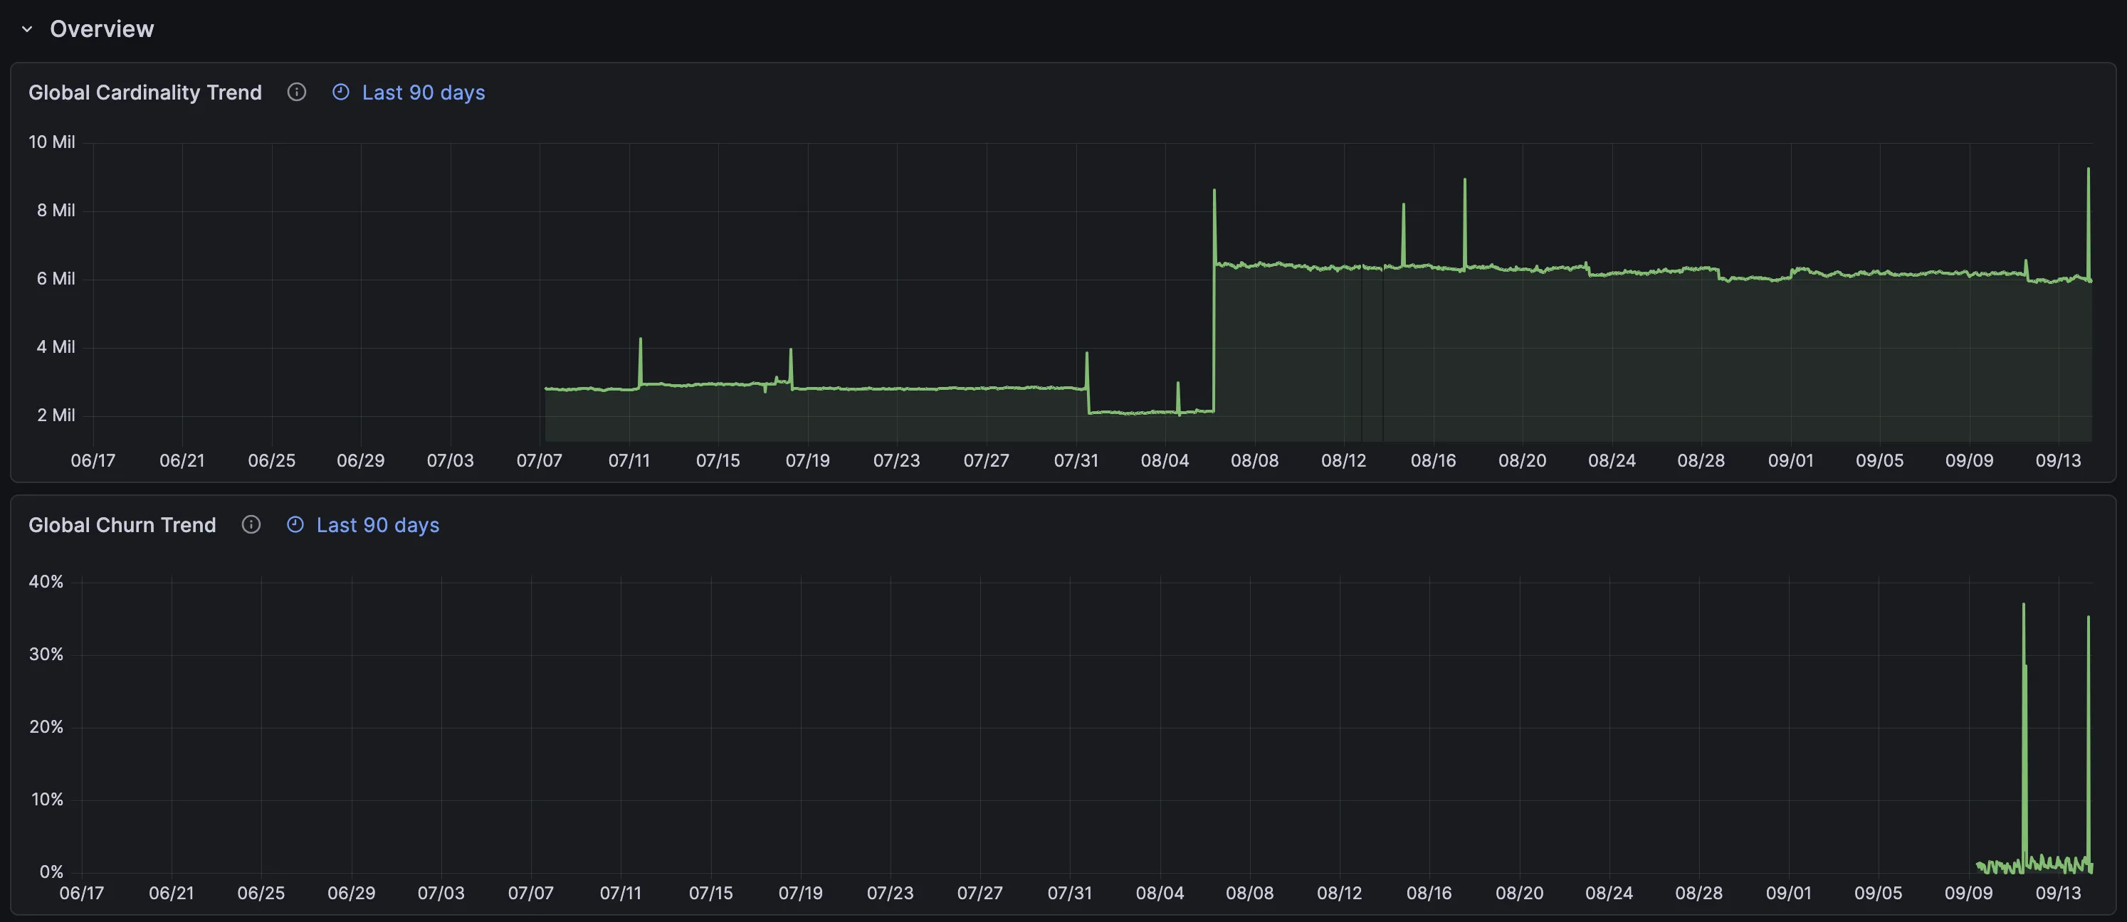Click clock icon beside Cardinality Last 90 days

tap(341, 92)
